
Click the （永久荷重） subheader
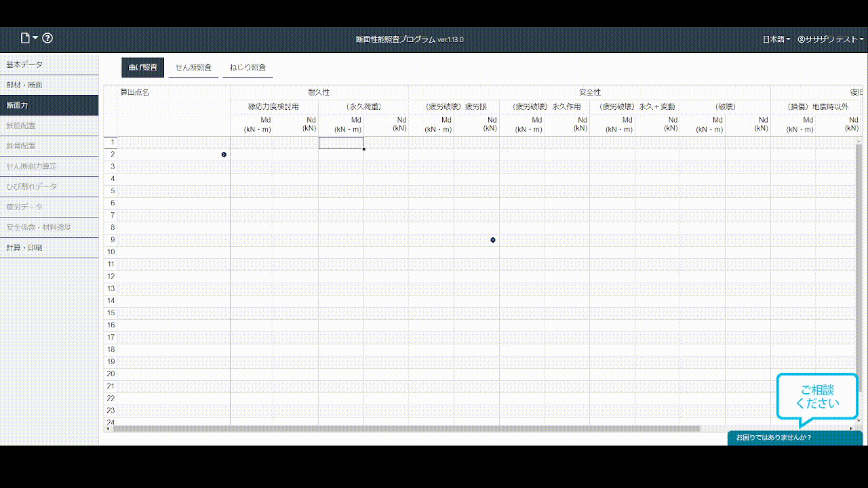(363, 106)
